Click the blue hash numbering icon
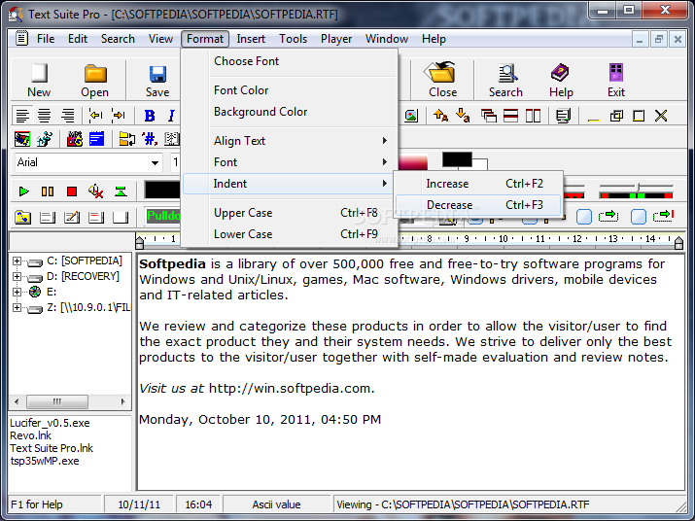This screenshot has height=521, width=695. click(150, 139)
